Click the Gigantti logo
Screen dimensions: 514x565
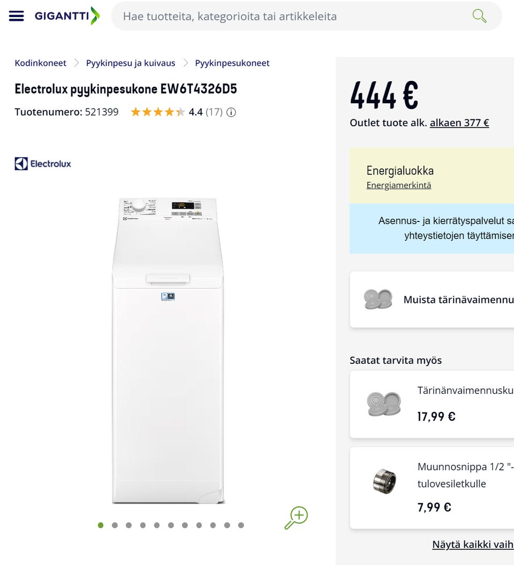click(x=67, y=16)
